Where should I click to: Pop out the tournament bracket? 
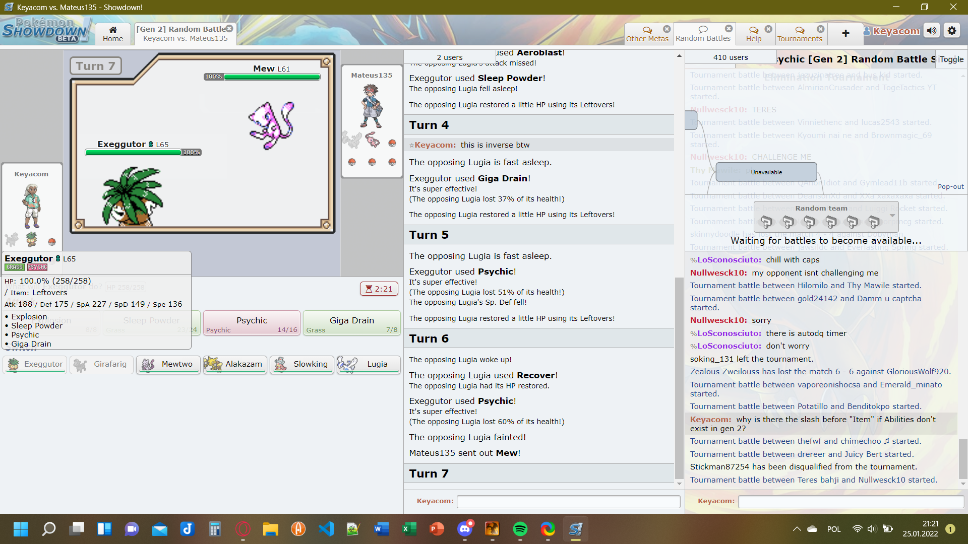(950, 186)
